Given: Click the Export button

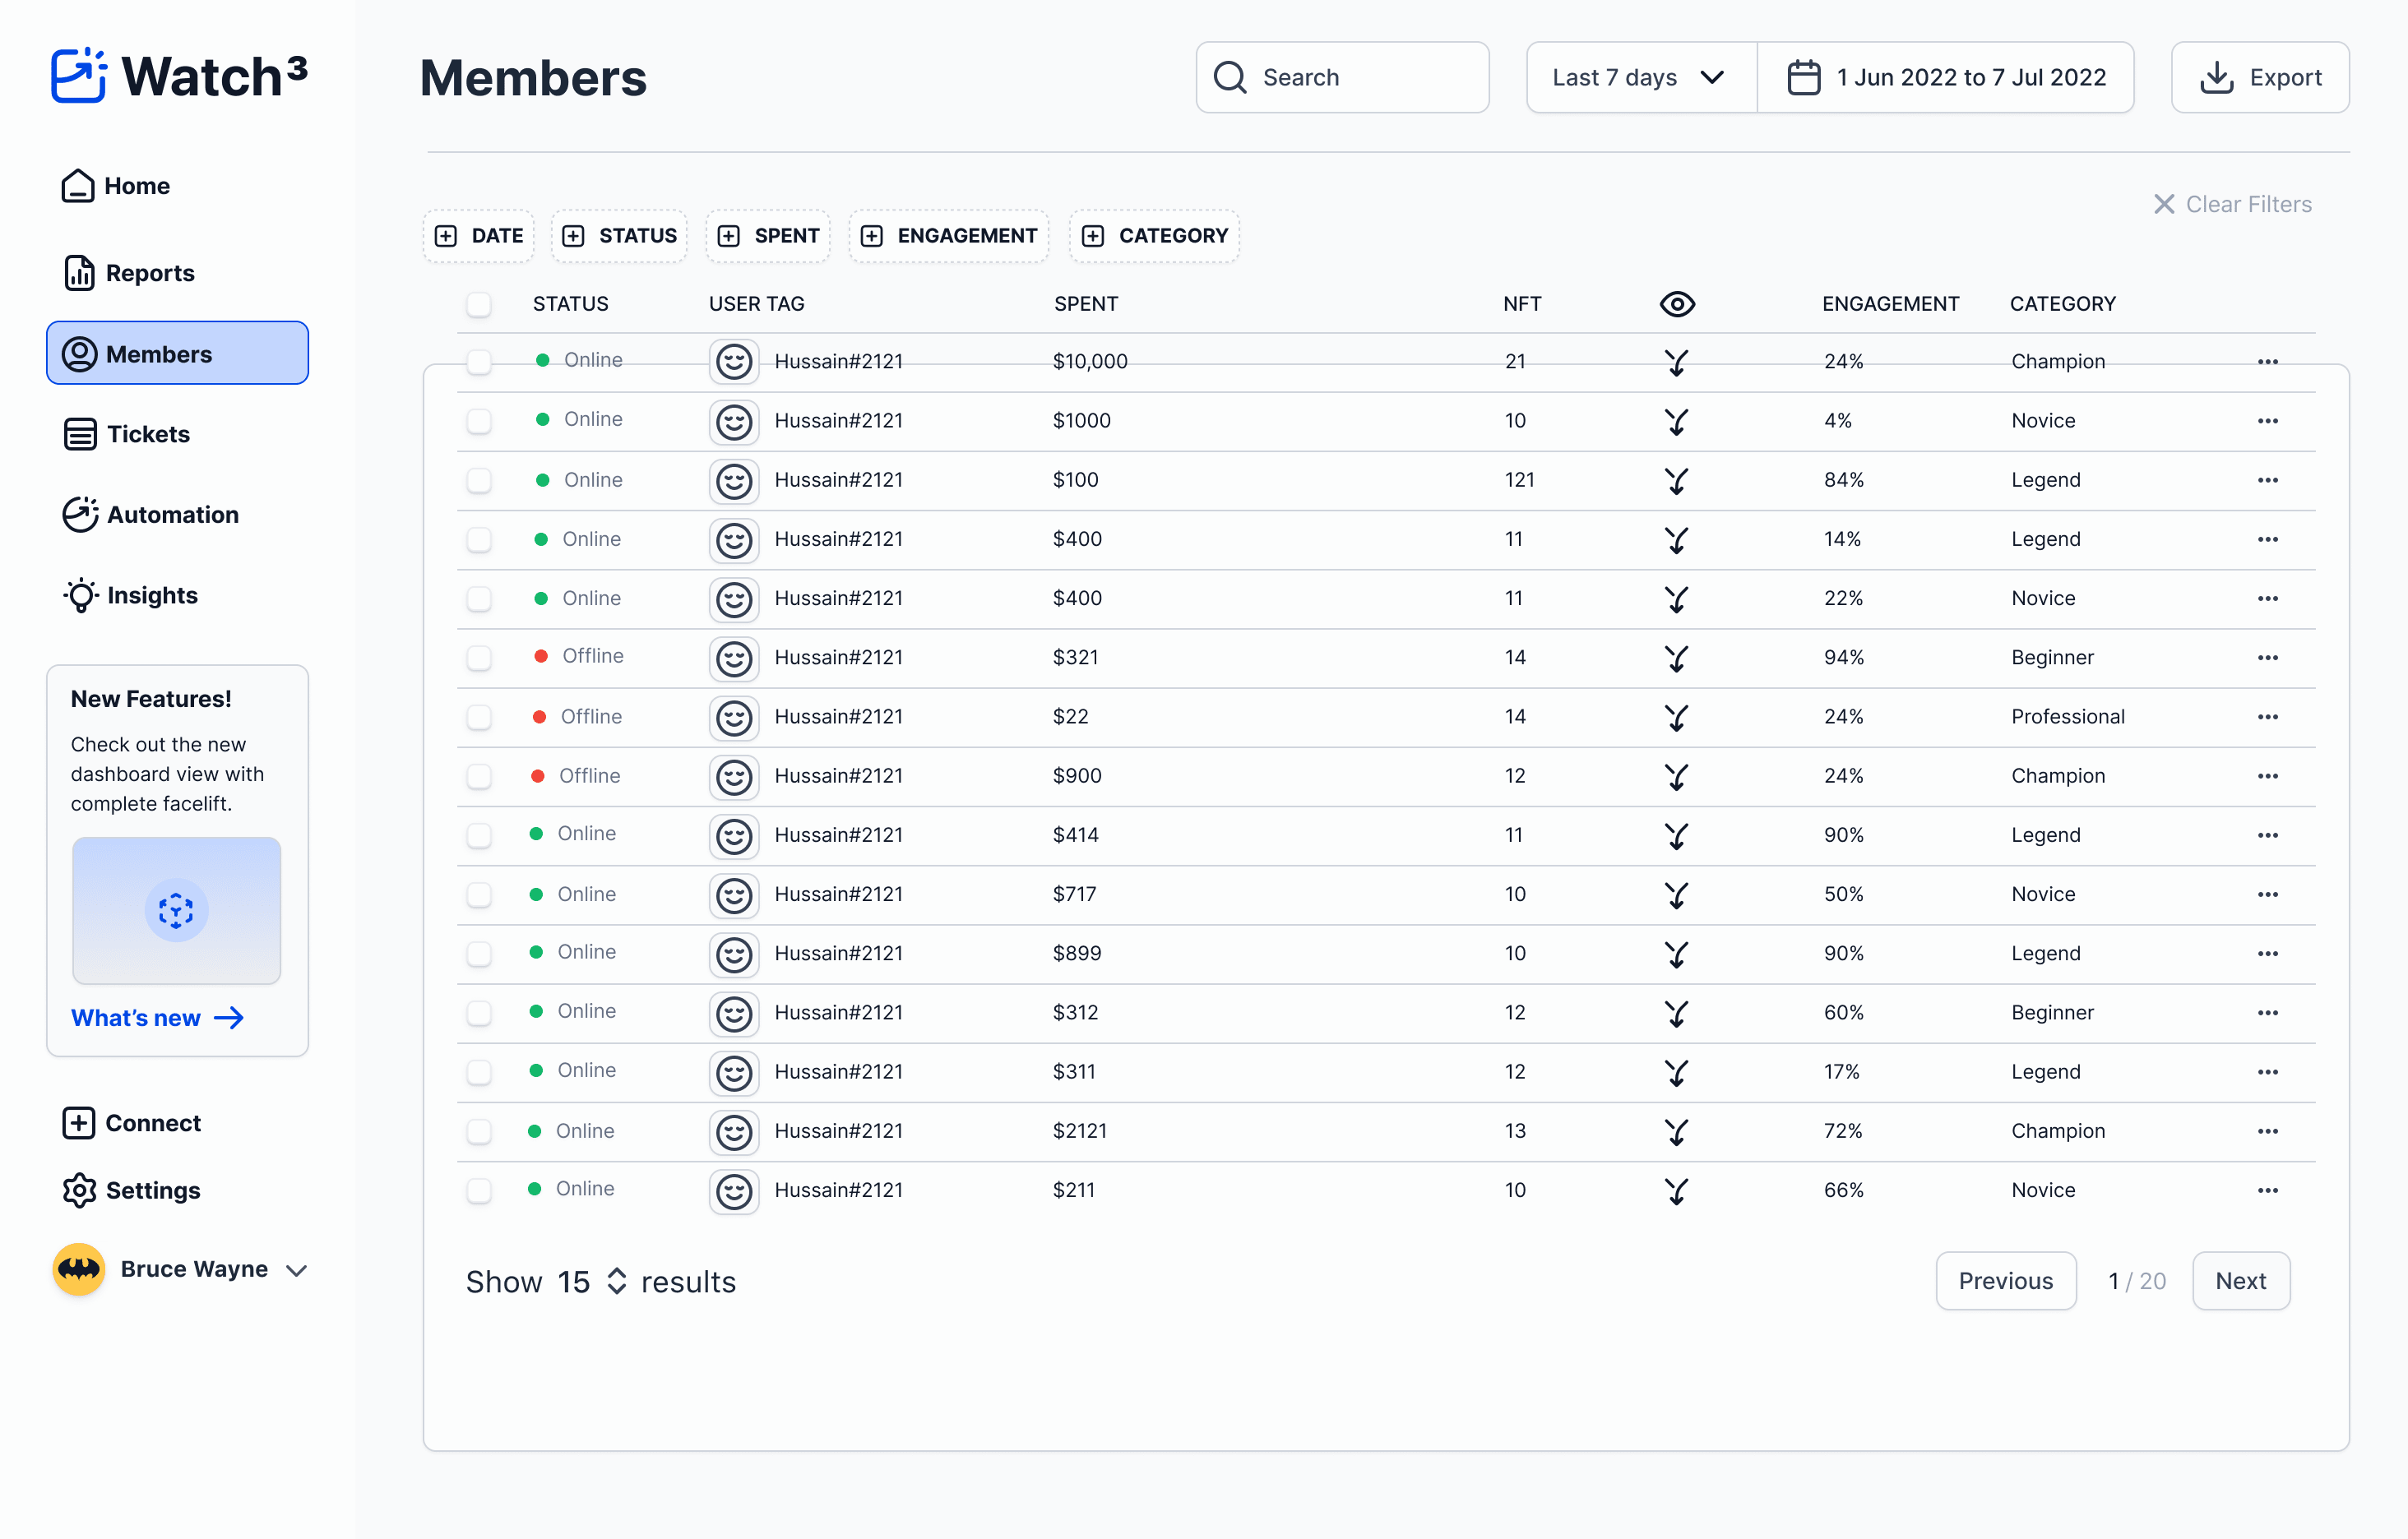Looking at the screenshot, I should (2260, 77).
